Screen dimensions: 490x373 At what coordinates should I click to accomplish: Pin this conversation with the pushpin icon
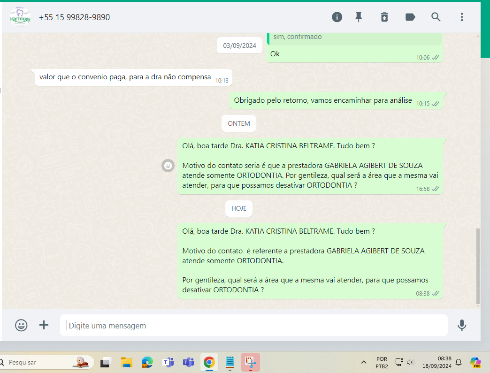359,17
